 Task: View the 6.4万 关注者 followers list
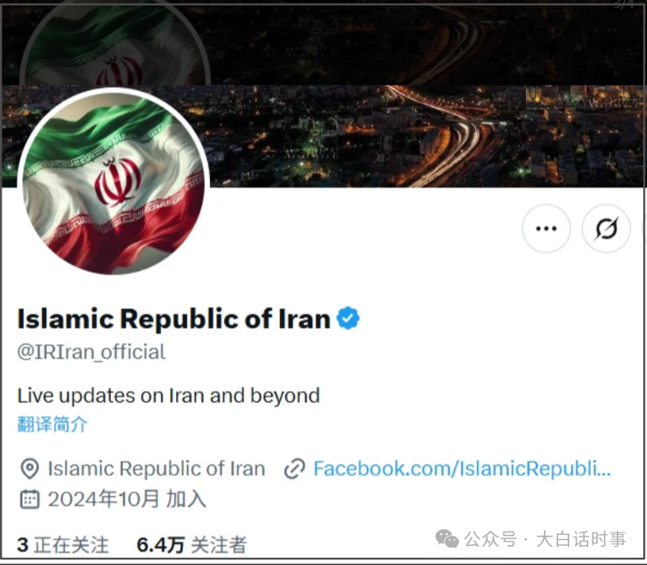click(191, 544)
